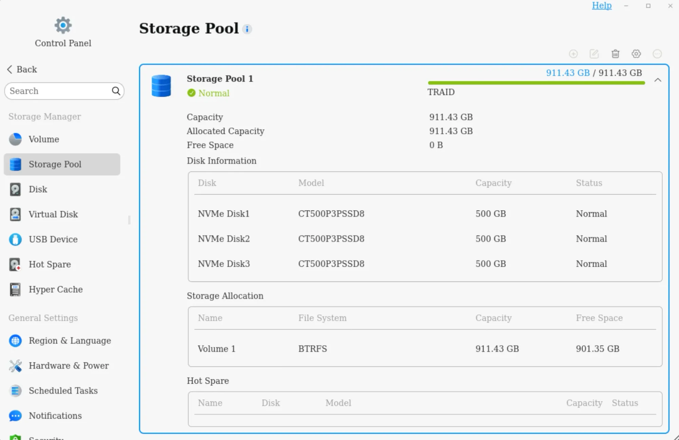The height and width of the screenshot is (440, 679).
Task: Click the trash icon to remove the pool
Action: pyautogui.click(x=615, y=54)
